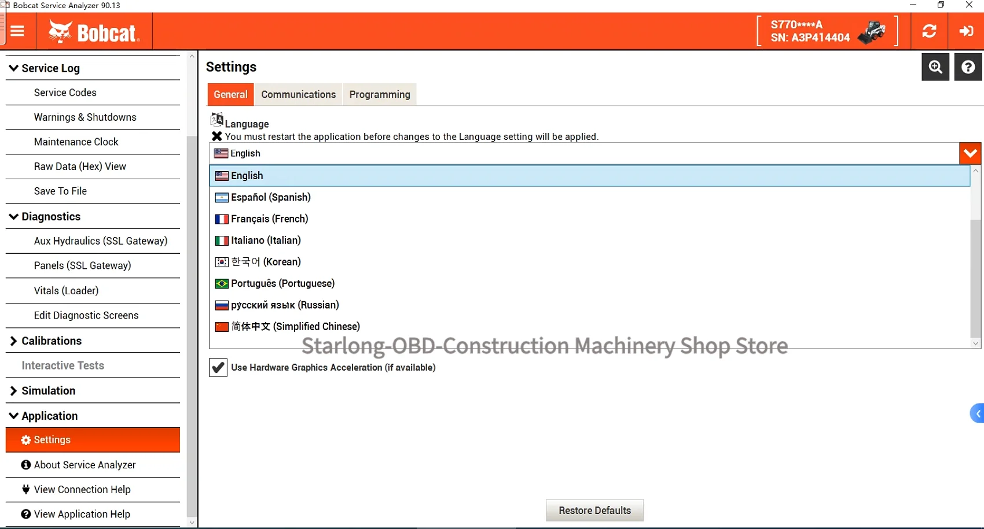Image resolution: width=984 pixels, height=529 pixels.
Task: Click the Korean flag icon
Action: pyautogui.click(x=222, y=262)
